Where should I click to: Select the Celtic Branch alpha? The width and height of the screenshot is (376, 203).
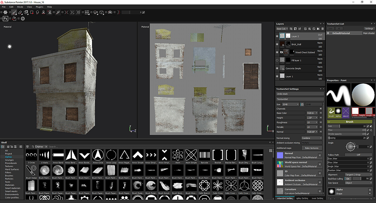(204, 185)
